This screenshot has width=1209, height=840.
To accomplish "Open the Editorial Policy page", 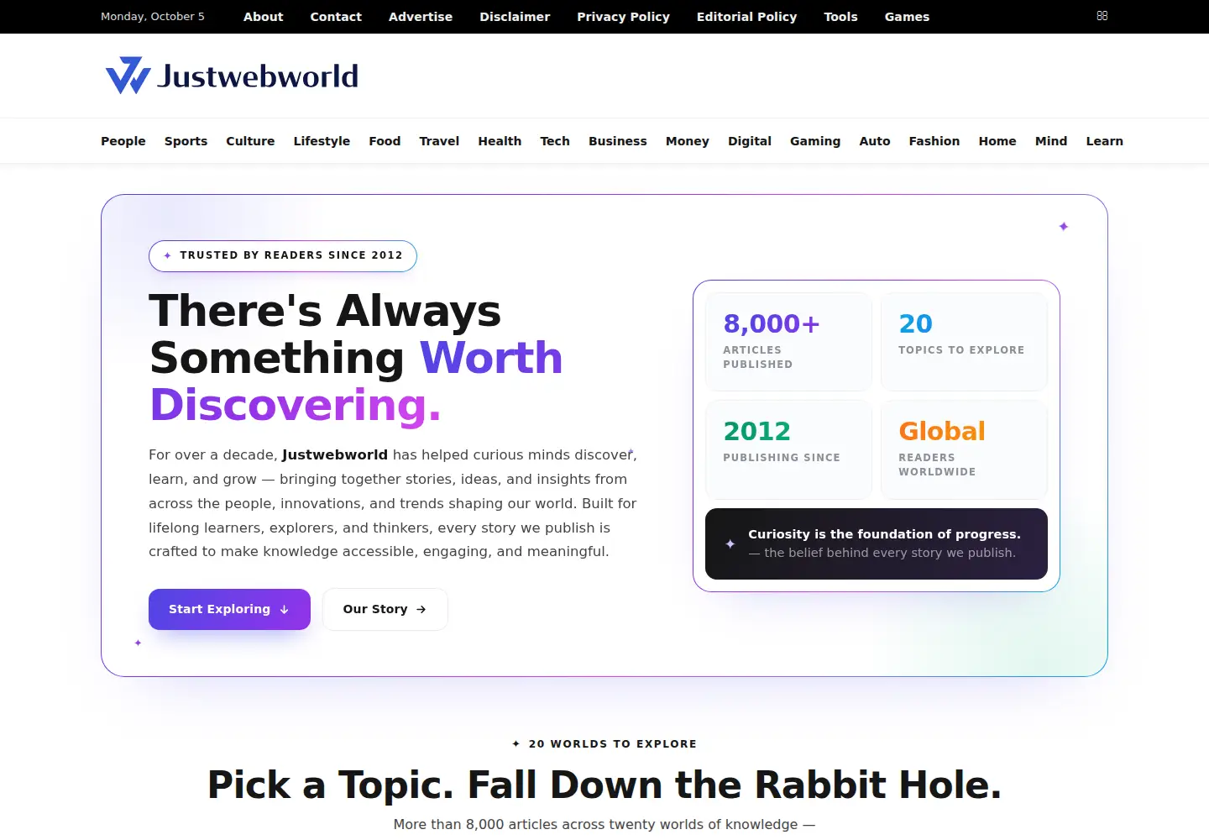I will coord(746,17).
